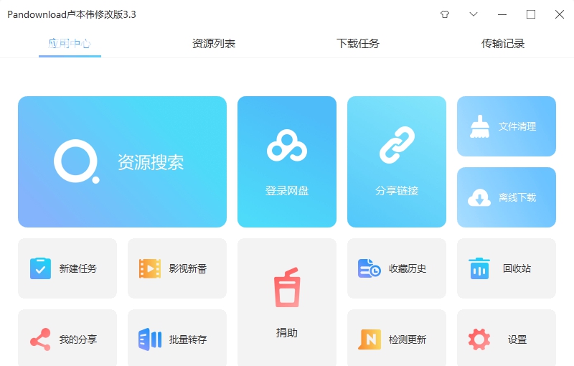Open 文件清理 label

tap(517, 126)
